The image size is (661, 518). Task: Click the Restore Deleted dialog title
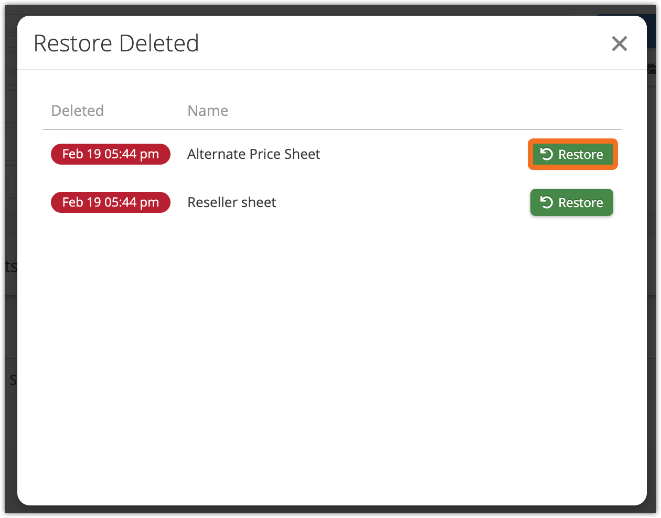point(116,44)
